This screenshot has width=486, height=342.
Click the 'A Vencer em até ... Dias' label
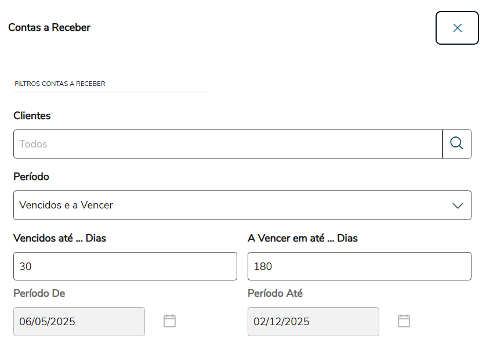pyautogui.click(x=303, y=238)
